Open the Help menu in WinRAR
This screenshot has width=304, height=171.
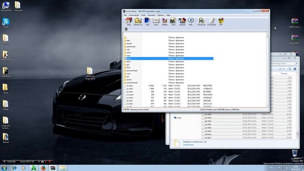[168, 15]
